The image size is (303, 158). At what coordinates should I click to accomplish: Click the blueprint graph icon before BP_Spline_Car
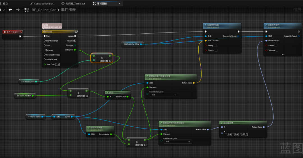pyautogui.click(x=27, y=10)
